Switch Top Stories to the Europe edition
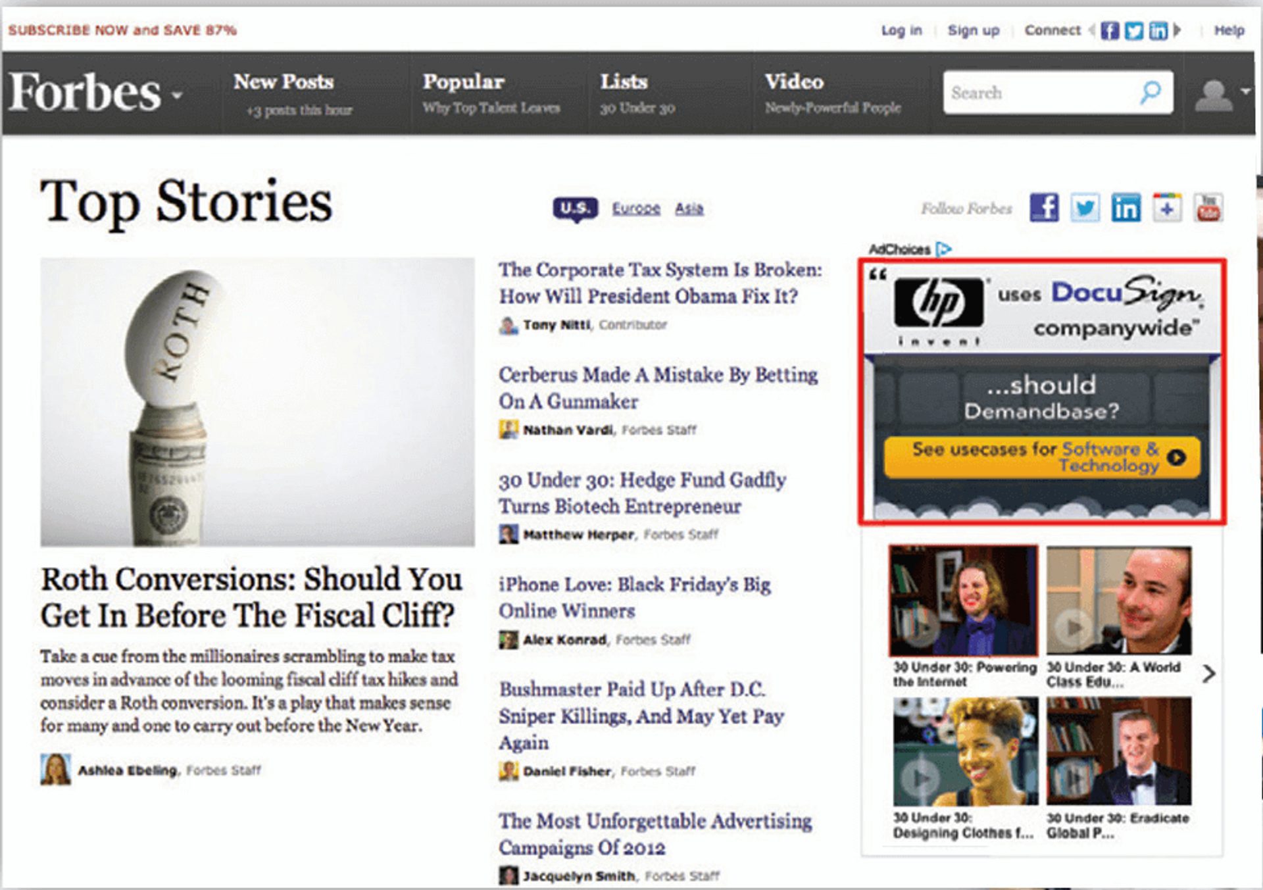Screen dimensions: 1263x890 [636, 209]
